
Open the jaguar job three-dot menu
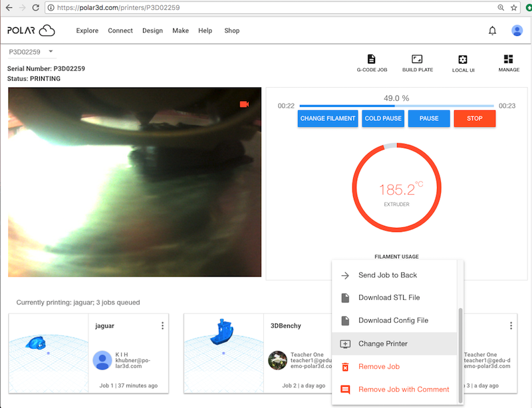162,326
